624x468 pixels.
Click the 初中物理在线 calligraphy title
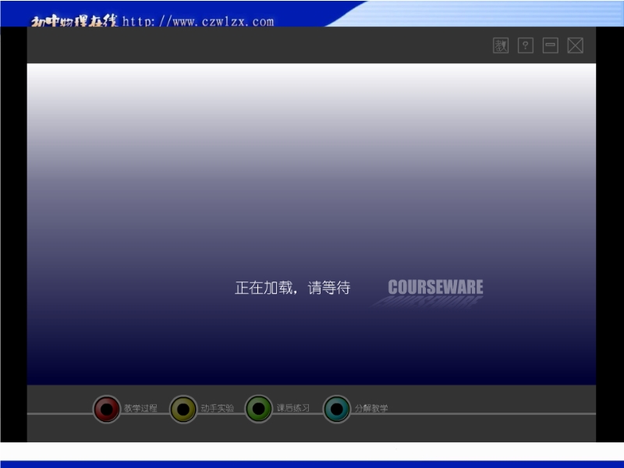click(74, 21)
